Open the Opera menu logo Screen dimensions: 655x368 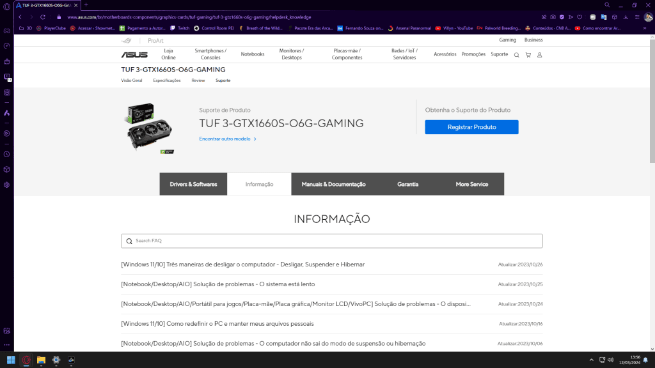[x=6, y=6]
